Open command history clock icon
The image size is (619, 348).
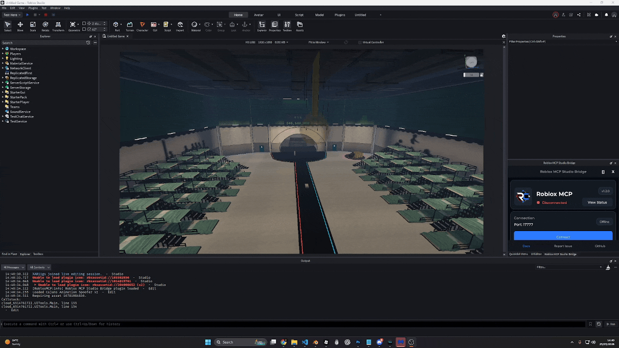[599, 324]
